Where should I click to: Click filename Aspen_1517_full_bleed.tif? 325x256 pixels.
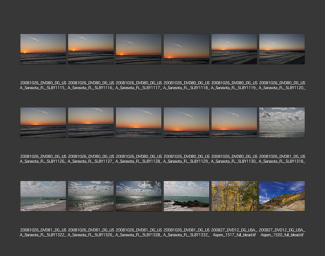[234, 233]
